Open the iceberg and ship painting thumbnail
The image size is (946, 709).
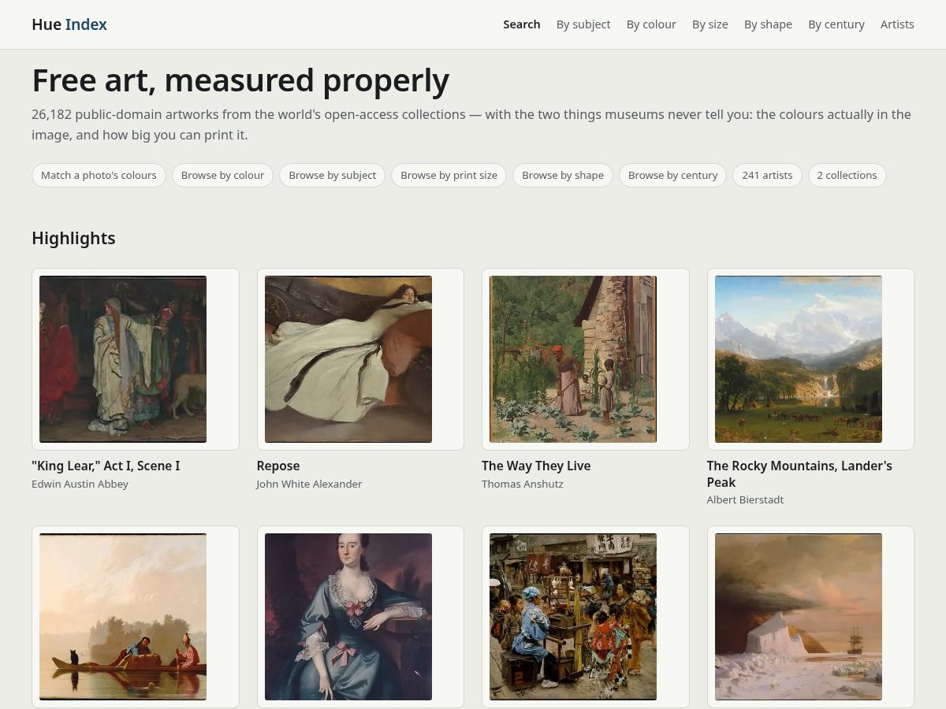(799, 617)
